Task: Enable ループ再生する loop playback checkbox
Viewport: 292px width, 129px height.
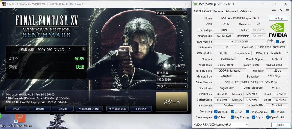Action: pyautogui.click(x=165, y=65)
